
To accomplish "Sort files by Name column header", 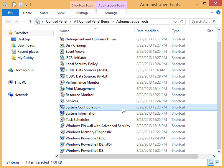I will click(64, 31).
